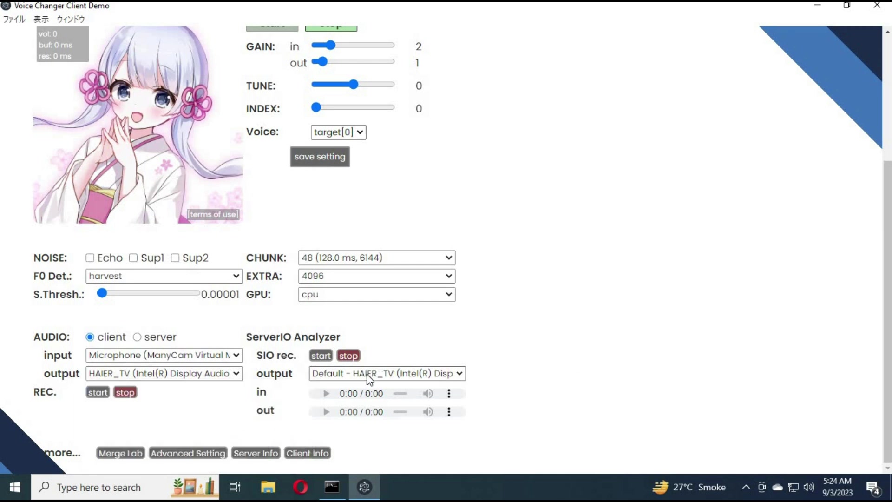Play the 'in' audio recording
Screen dimensions: 892x502
[326, 394]
